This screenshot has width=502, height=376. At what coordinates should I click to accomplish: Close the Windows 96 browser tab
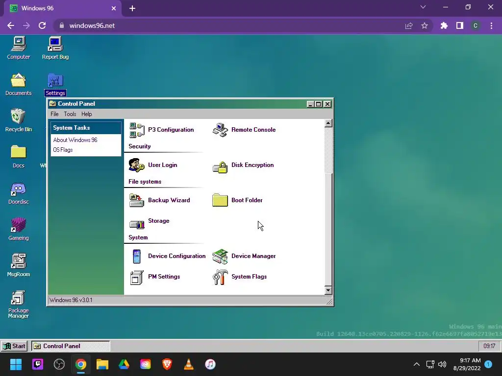(x=114, y=8)
